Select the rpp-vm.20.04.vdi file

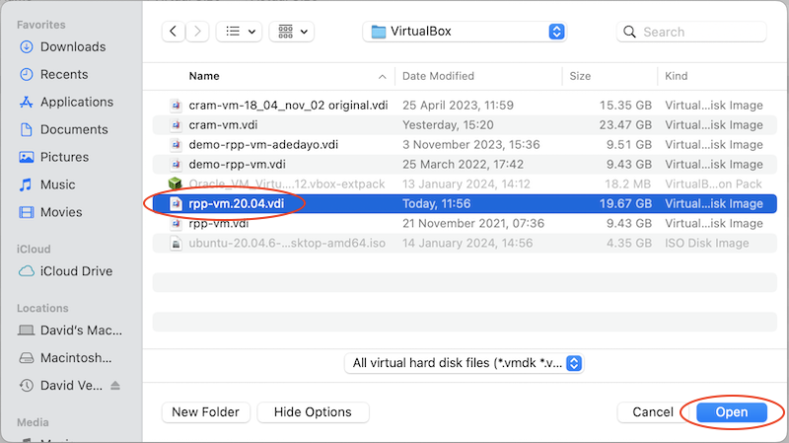coord(465,203)
